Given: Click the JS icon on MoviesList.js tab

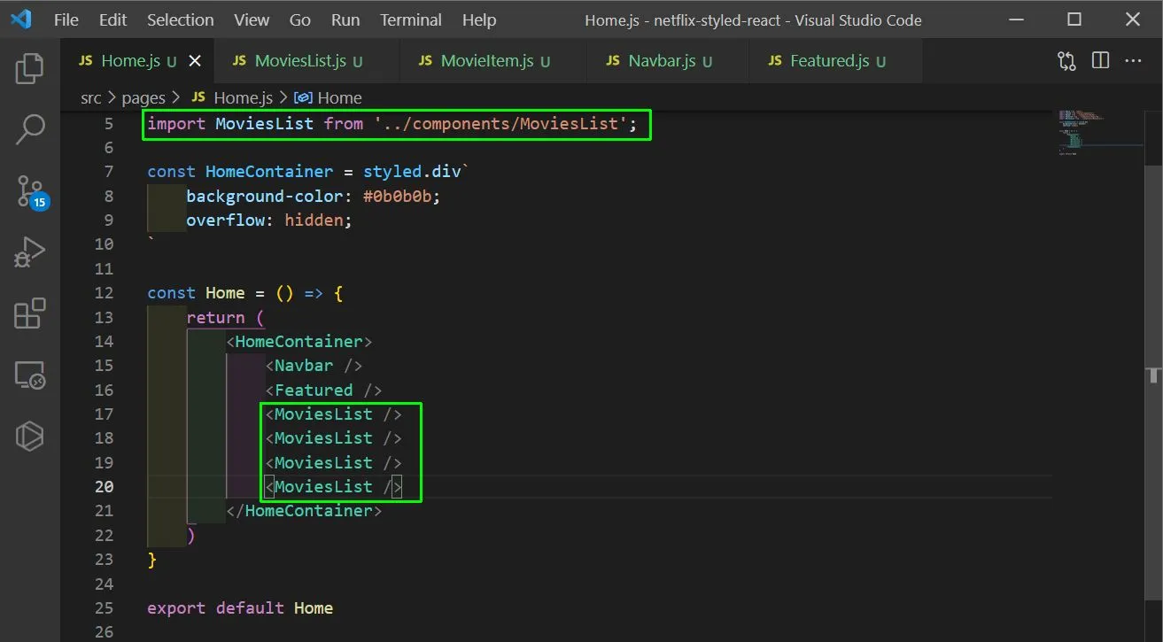Looking at the screenshot, I should click(x=239, y=61).
